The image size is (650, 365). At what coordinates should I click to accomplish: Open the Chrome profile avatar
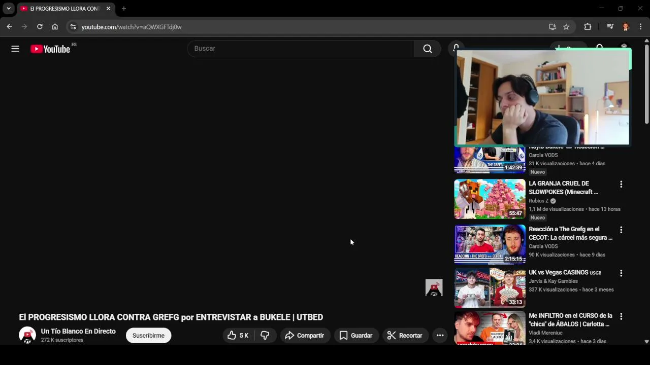tap(626, 27)
